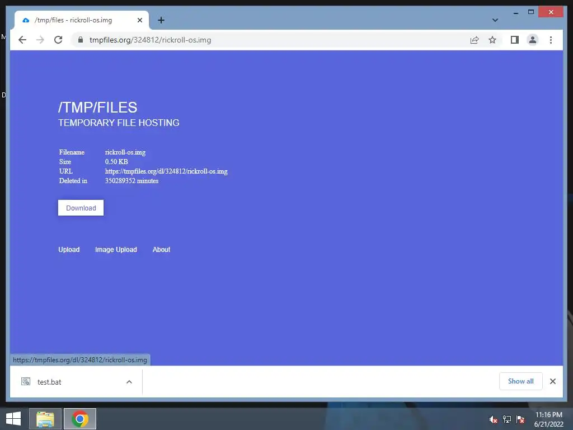The height and width of the screenshot is (430, 573).
Task: Click the Filename label
Action: point(72,152)
